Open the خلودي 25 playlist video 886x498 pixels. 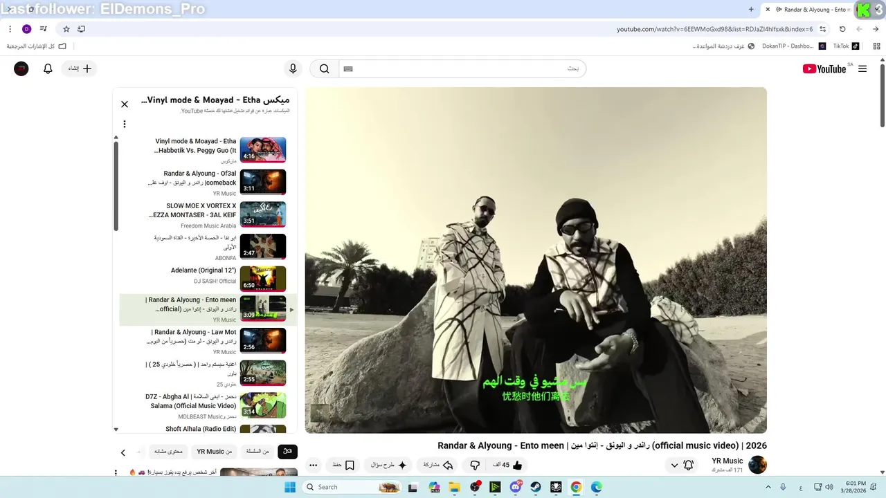point(208,373)
